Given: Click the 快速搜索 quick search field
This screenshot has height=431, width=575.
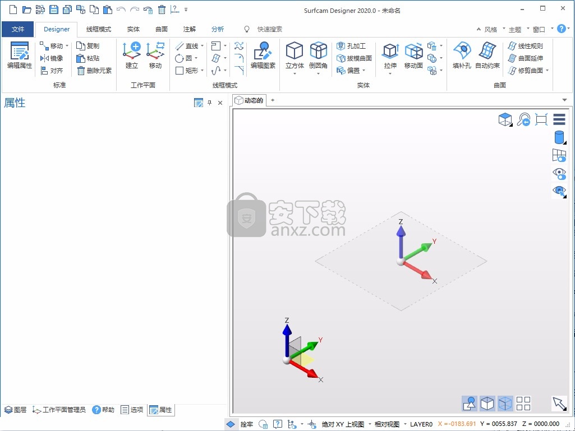Looking at the screenshot, I should [269, 29].
